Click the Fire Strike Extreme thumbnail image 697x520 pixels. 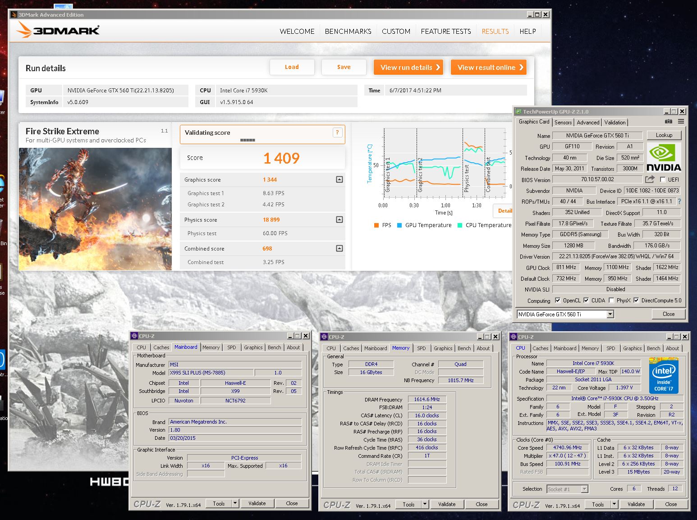coord(95,209)
